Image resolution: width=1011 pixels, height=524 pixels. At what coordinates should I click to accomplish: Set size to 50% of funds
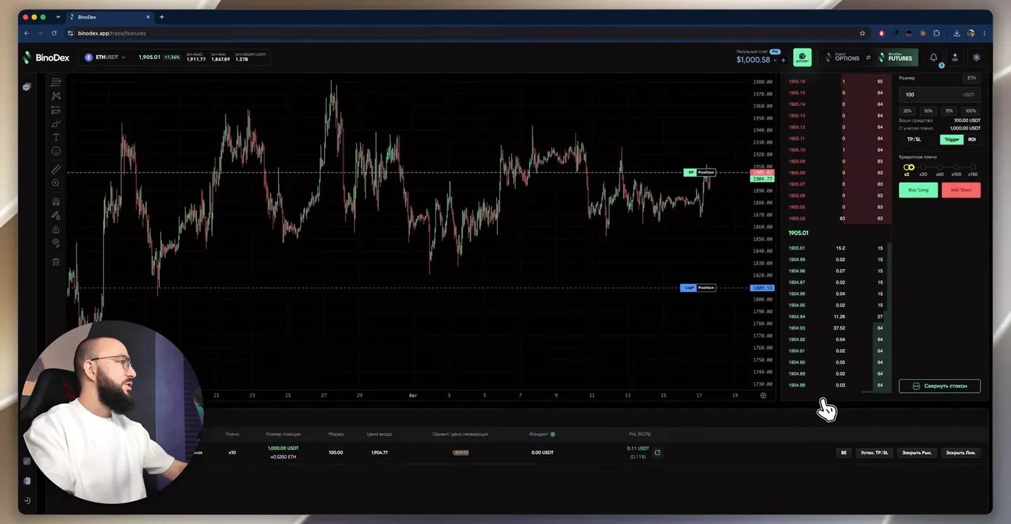(928, 111)
